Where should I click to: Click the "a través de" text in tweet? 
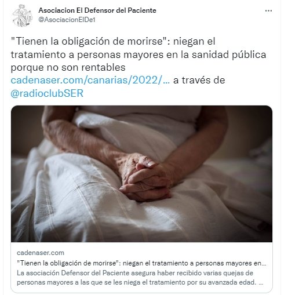click(x=199, y=80)
